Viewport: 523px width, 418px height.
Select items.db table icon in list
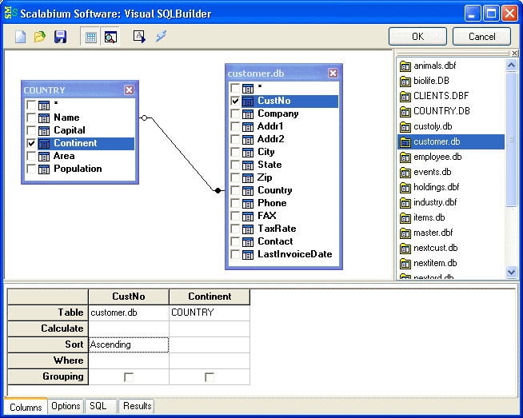[405, 218]
